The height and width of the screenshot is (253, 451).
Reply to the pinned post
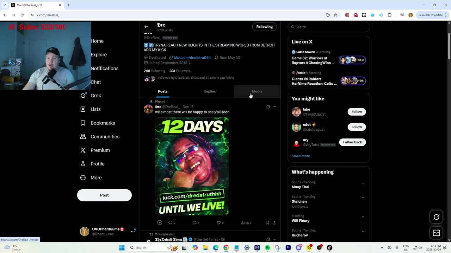click(x=172, y=223)
